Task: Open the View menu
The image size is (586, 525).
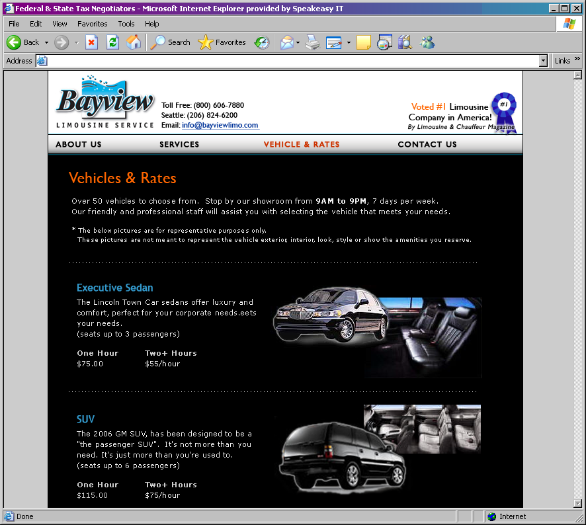Action: [60, 24]
